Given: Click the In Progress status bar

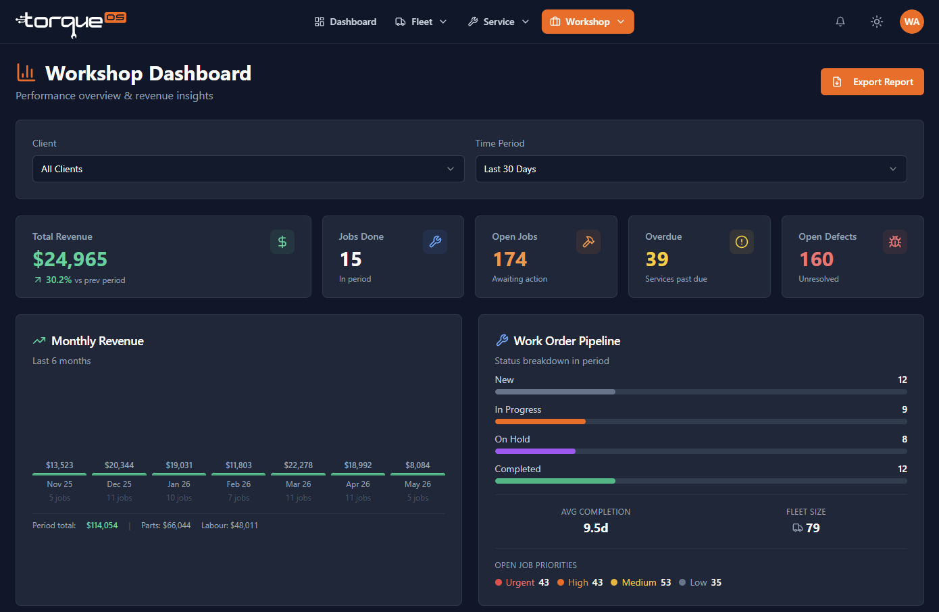Looking at the screenshot, I should point(701,422).
